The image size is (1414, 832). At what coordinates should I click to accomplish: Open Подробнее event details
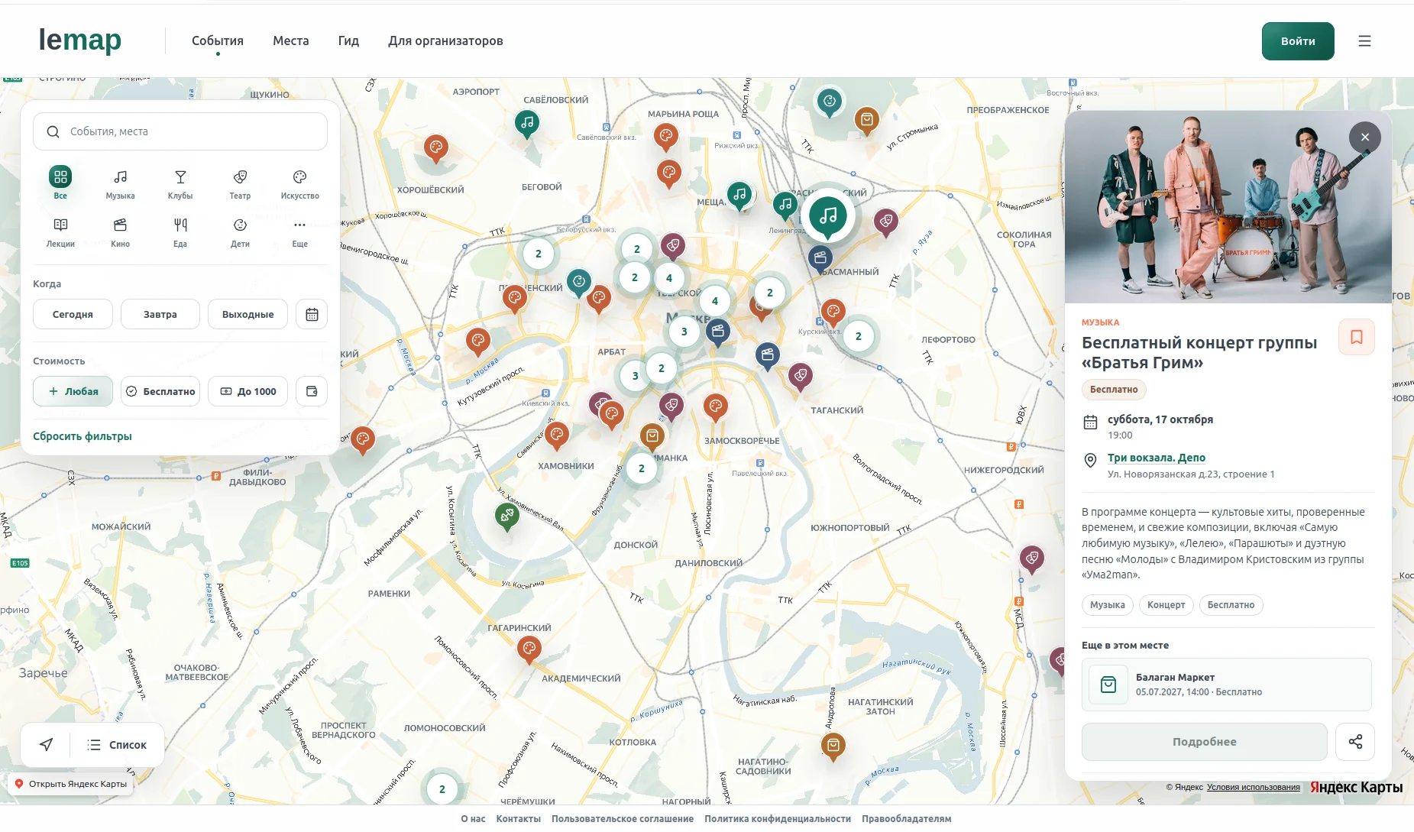tap(1204, 742)
